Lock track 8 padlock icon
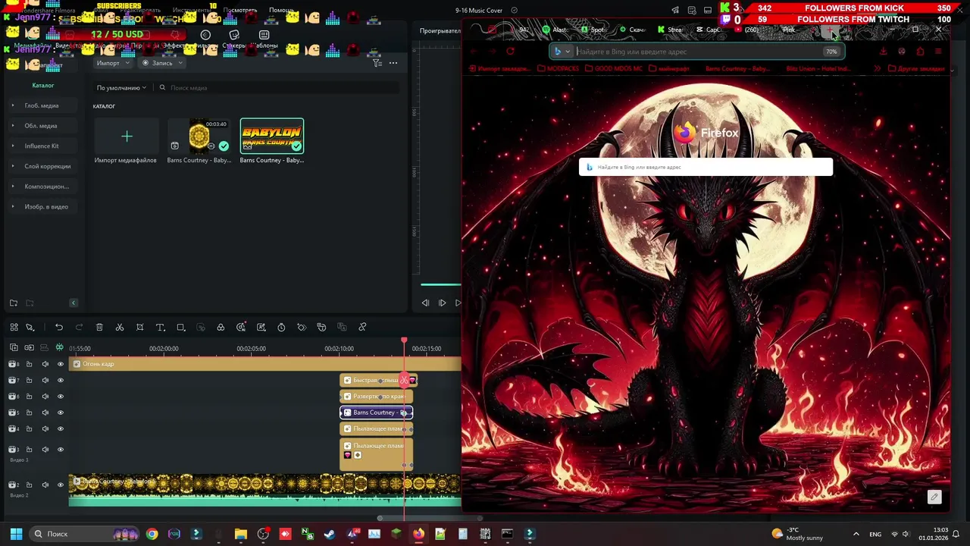Screen dimensions: 970x546 point(29,364)
